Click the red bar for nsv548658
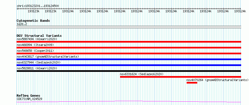Viewport: 249px width, 105px height. point(129,53)
